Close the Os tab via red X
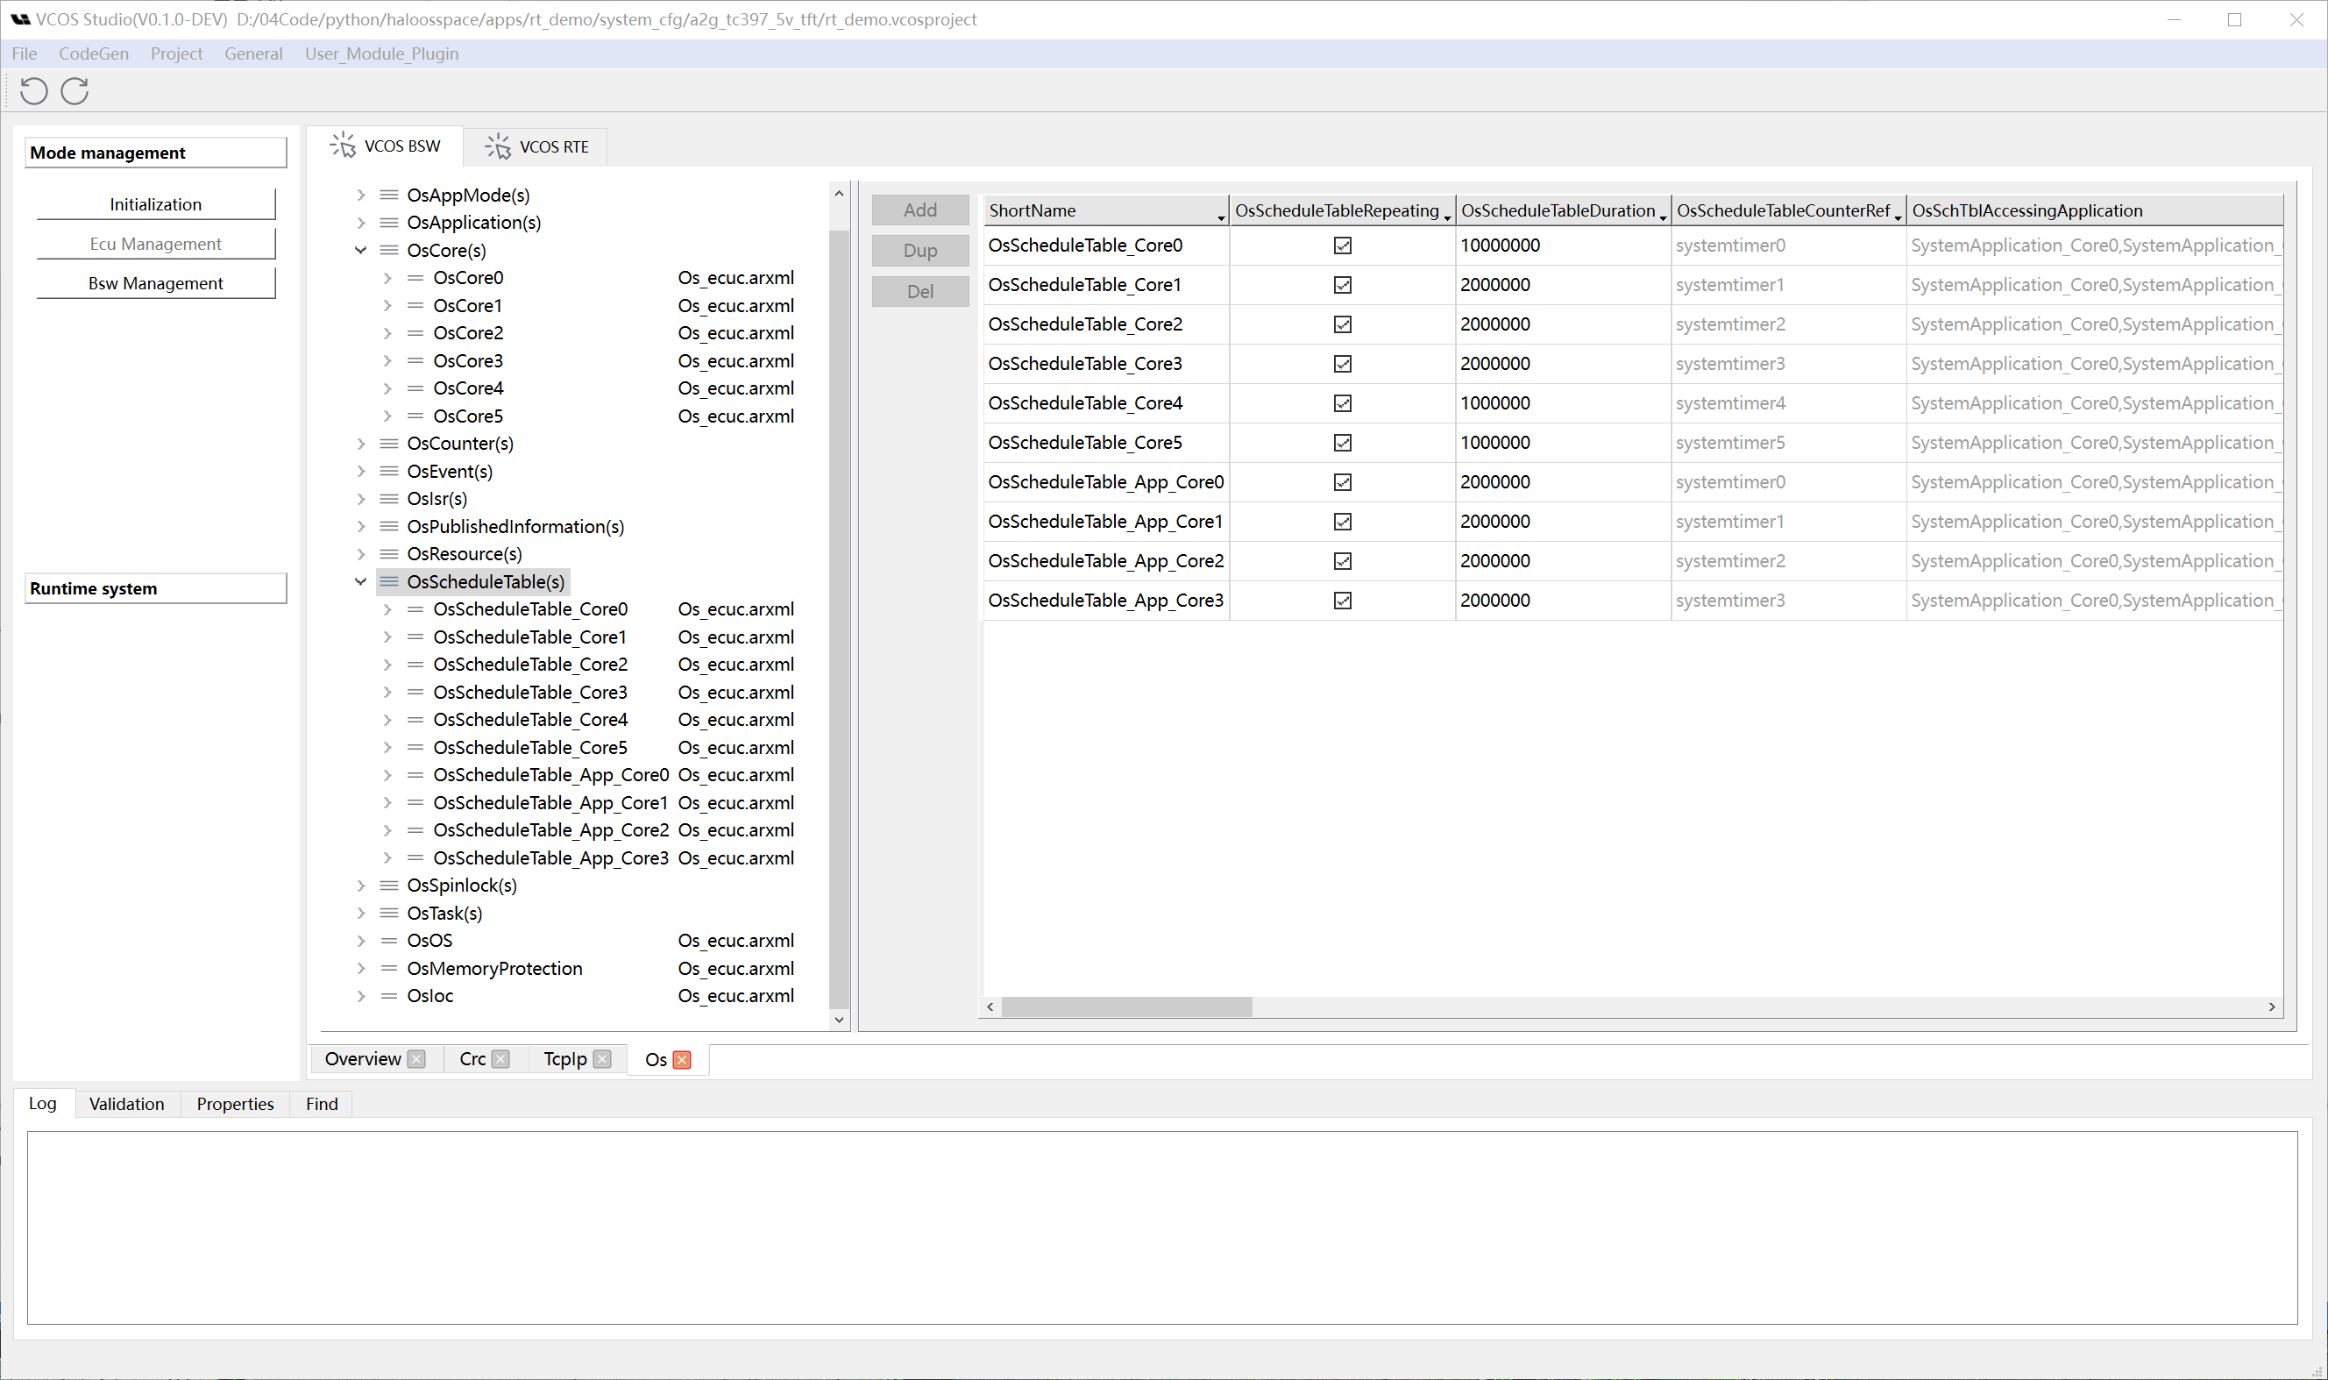This screenshot has width=2328, height=1380. point(683,1060)
